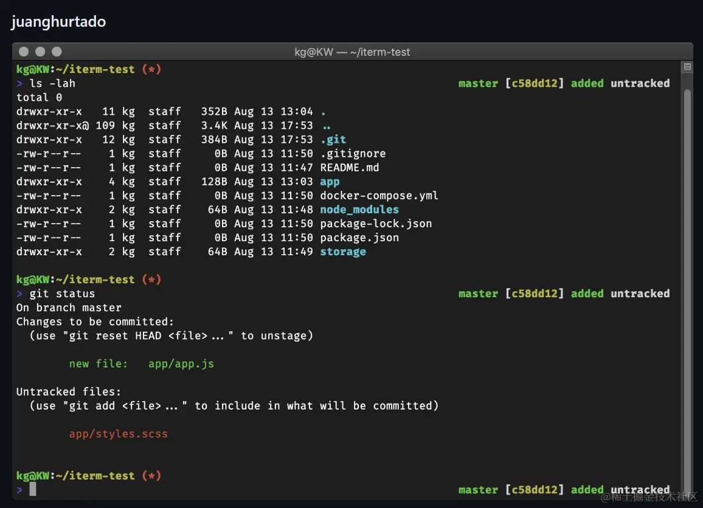Click the zoom button in the title bar

pos(57,52)
